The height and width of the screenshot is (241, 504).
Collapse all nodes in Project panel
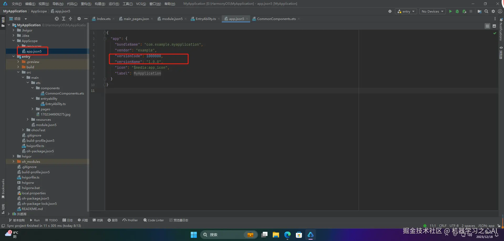pyautogui.click(x=70, y=19)
